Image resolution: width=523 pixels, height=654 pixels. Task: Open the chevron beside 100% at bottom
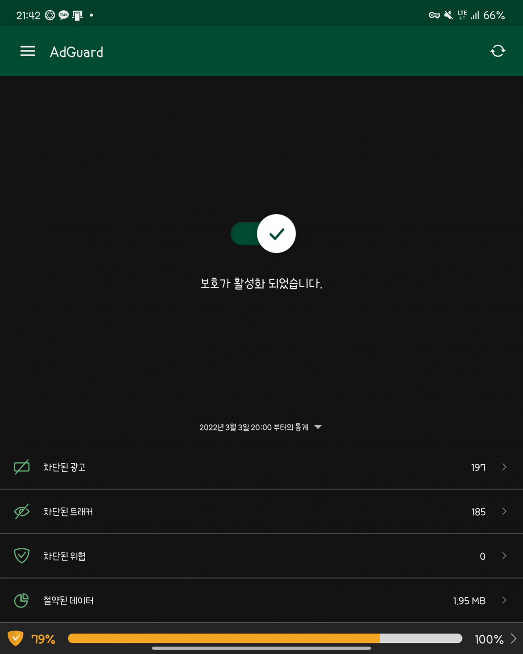click(x=514, y=638)
